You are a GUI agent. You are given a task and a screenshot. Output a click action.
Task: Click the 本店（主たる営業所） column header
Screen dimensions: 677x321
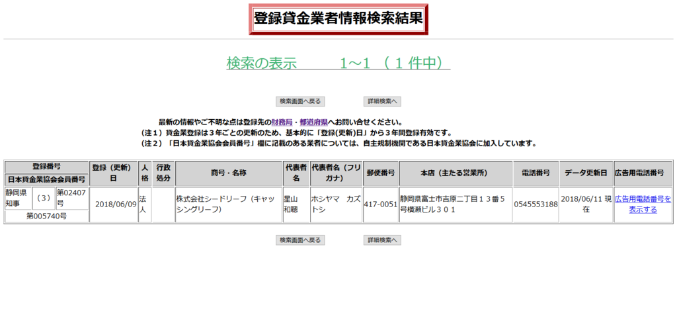(456, 173)
